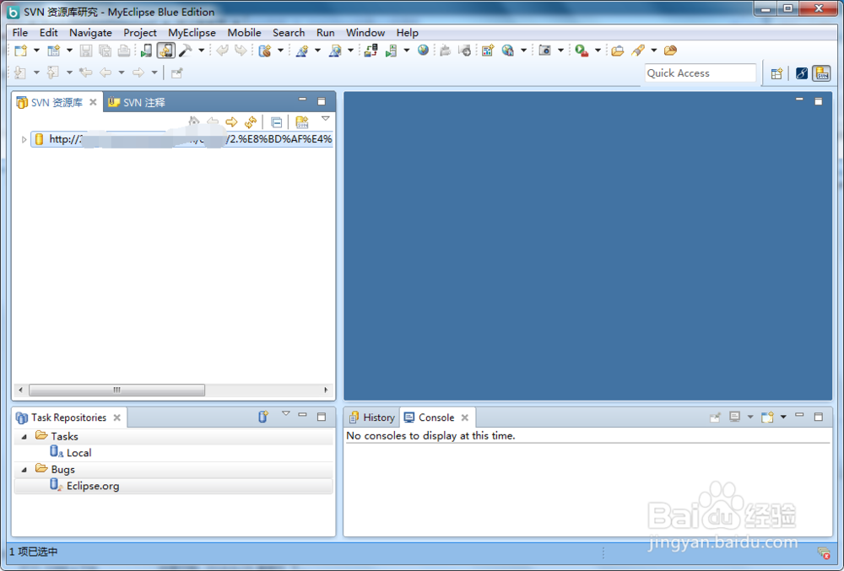Image resolution: width=844 pixels, height=571 pixels.
Task: Open the Search menu
Action: [289, 33]
